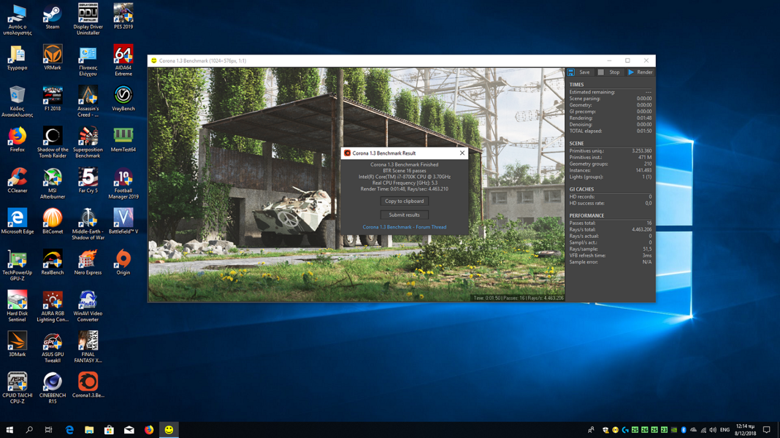Open the CCleaner desktop icon

pos(17,180)
